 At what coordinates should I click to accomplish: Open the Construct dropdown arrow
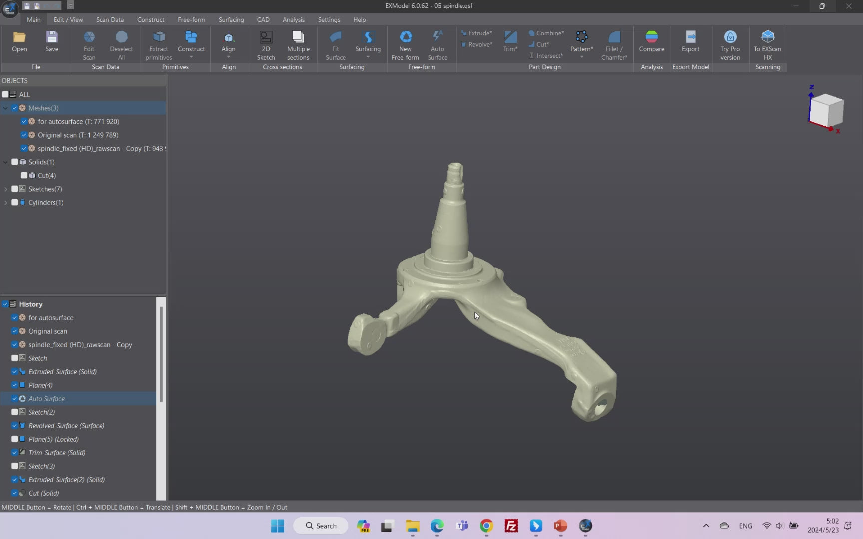coord(191,57)
